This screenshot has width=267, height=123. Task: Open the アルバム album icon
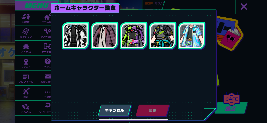pyautogui.click(x=26, y=108)
